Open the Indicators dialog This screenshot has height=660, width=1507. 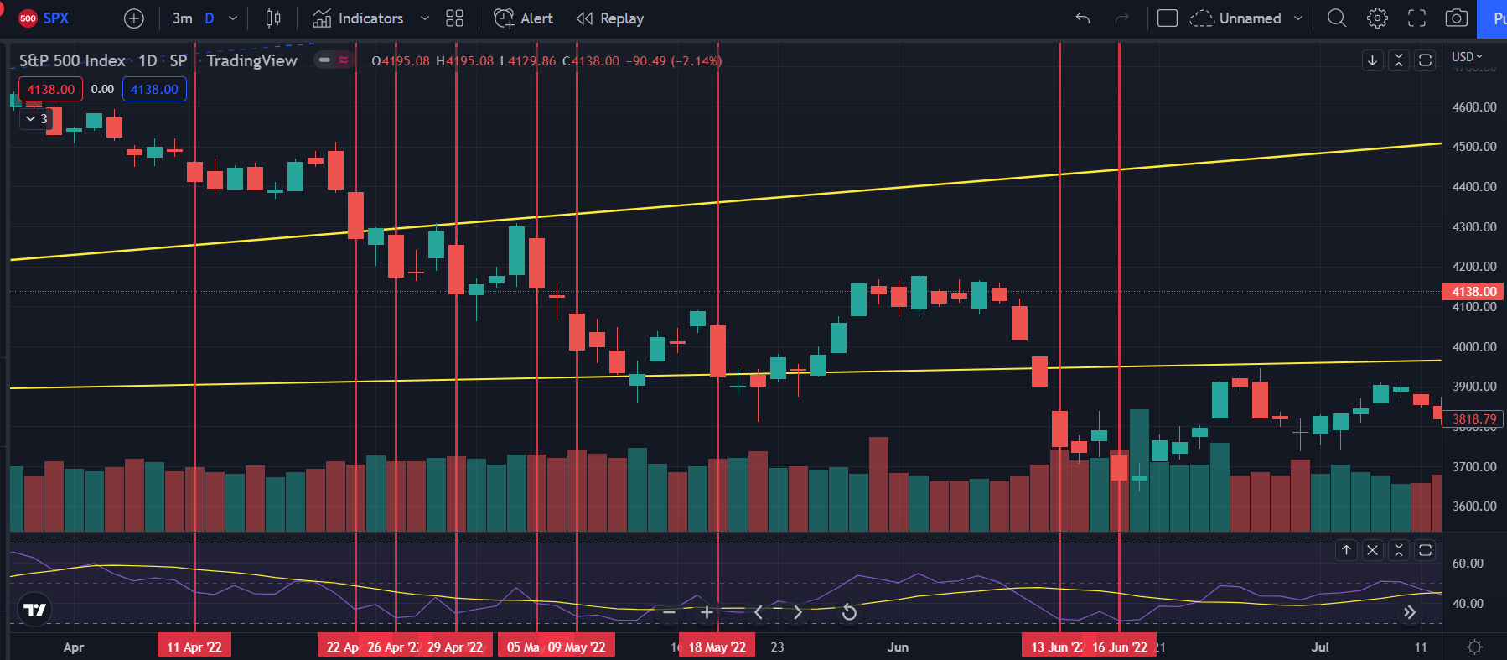358,18
